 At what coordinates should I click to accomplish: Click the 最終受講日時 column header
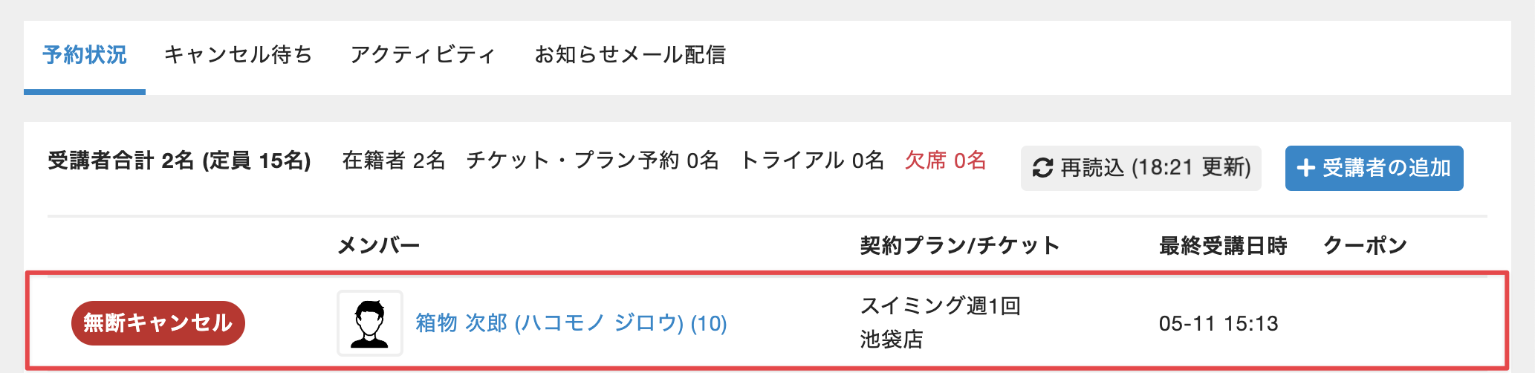(1223, 245)
